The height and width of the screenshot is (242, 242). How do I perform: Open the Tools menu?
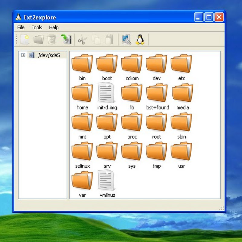(37, 28)
